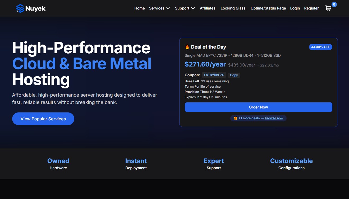Viewport: 349px width, 199px height.
Task: Click the AMD EPYC 7351P server description
Action: pyautogui.click(x=233, y=55)
